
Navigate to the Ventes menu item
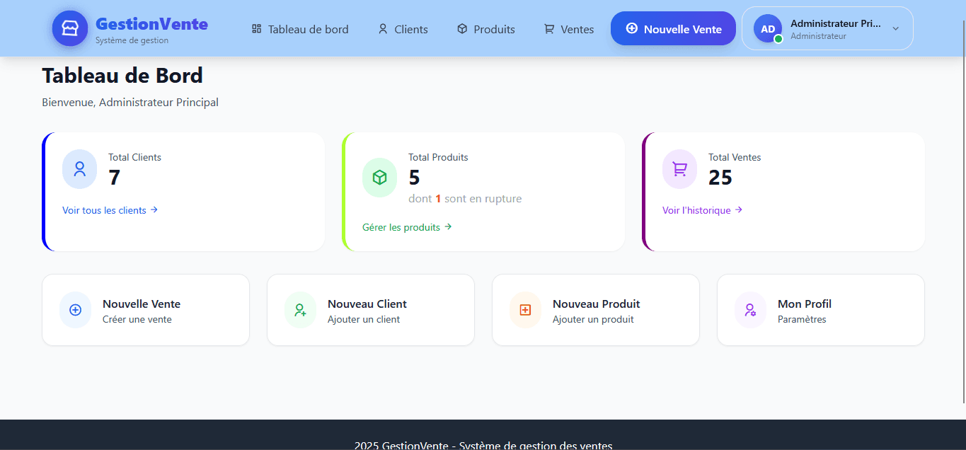[x=569, y=29]
